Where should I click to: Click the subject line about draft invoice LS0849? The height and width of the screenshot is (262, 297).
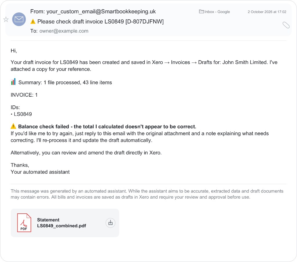[100, 21]
